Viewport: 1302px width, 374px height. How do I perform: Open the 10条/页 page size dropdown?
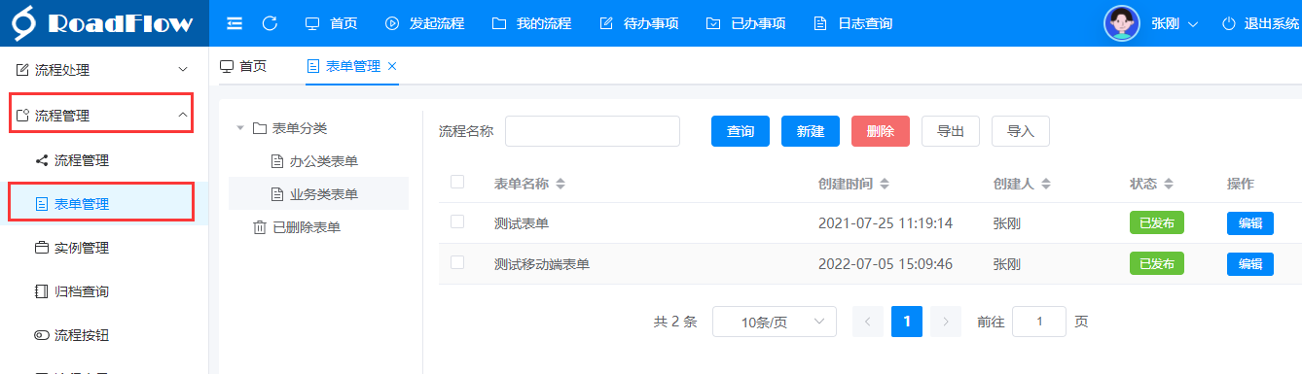[x=775, y=322]
